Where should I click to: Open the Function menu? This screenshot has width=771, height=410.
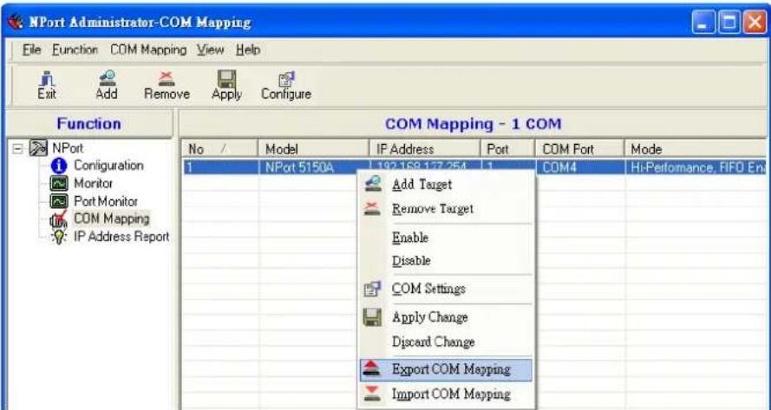pos(75,50)
